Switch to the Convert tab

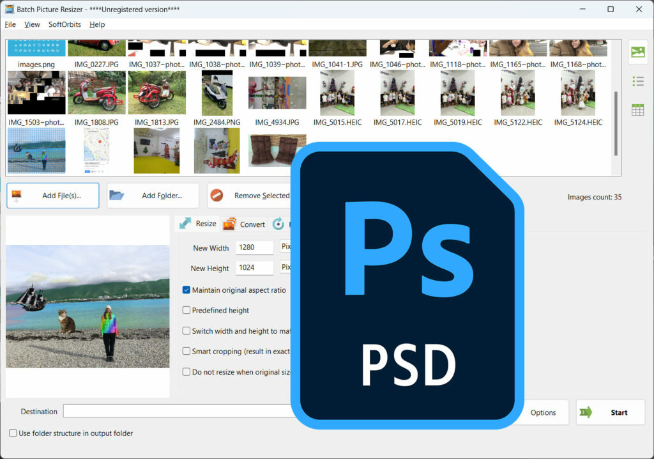(245, 224)
